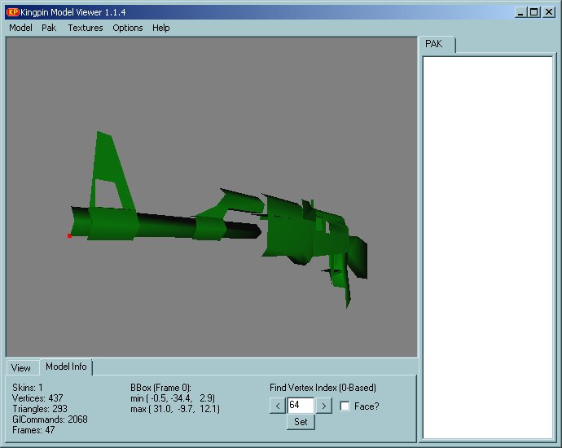Click the 'GlCommands: 2068' text

[50, 419]
